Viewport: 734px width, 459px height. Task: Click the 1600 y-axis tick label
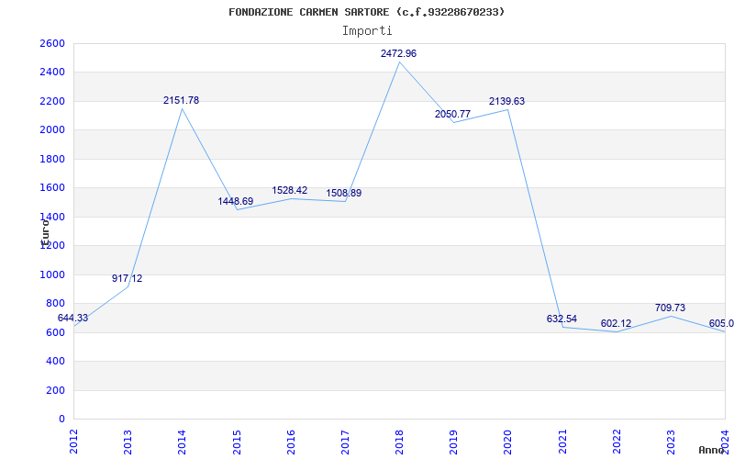pyautogui.click(x=52, y=188)
